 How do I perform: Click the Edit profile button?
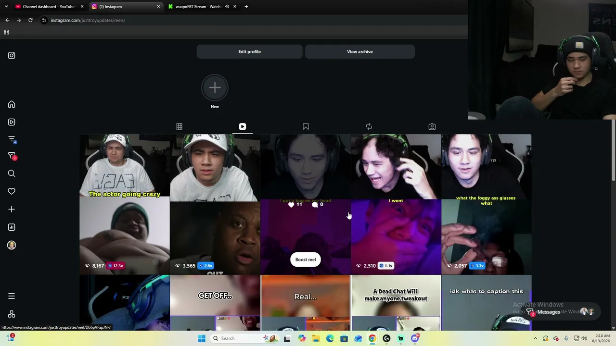(249, 51)
